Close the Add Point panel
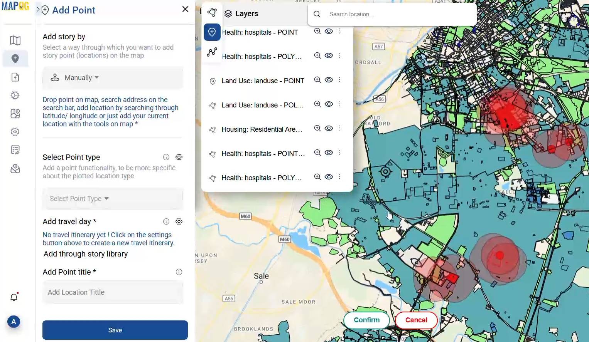589x342 pixels. 185,9
